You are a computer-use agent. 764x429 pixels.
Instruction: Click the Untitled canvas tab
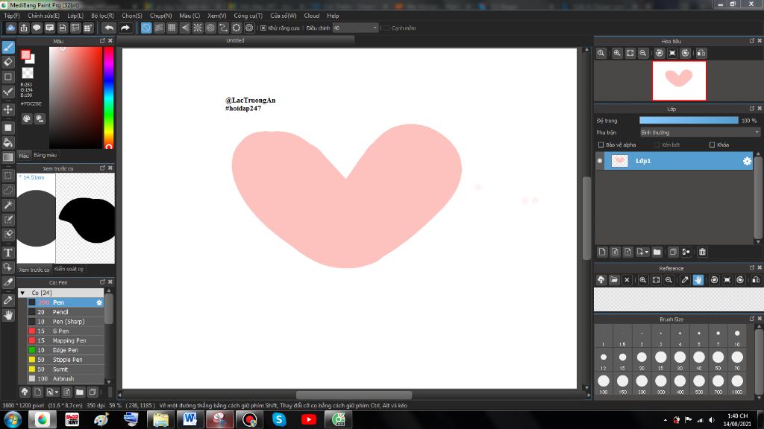pyautogui.click(x=235, y=41)
